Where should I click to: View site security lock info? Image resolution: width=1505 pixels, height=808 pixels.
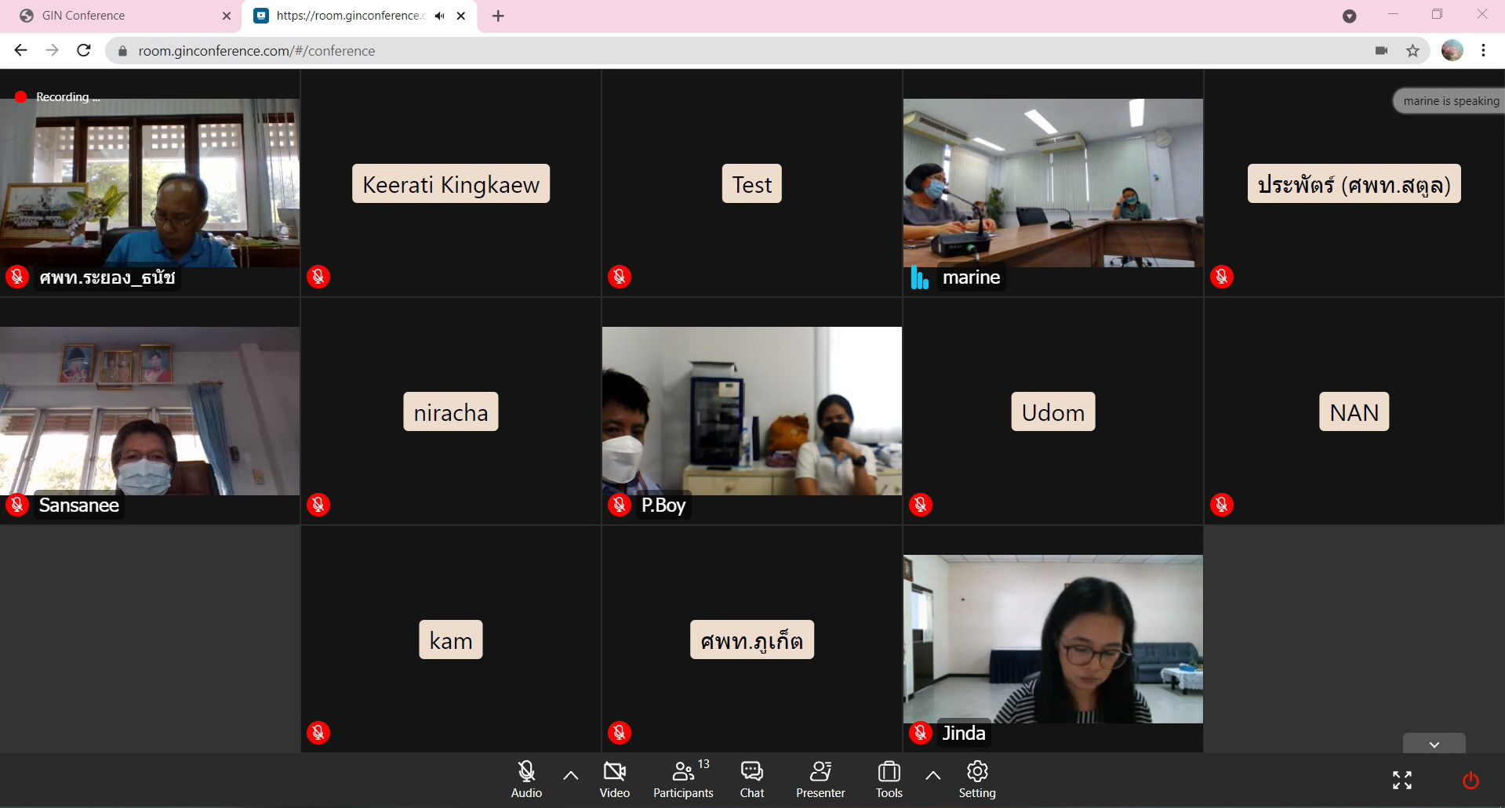tap(122, 51)
